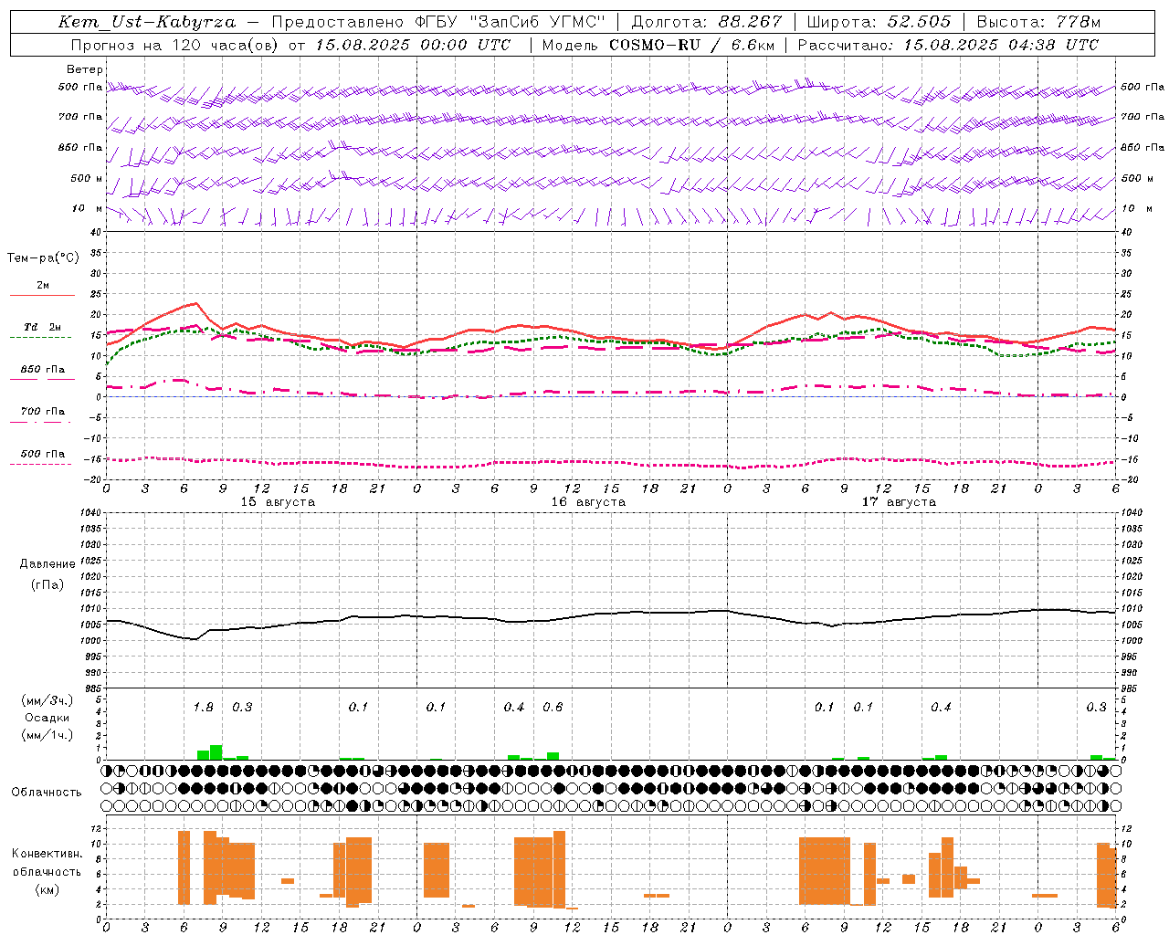Select the Td 2м dew point legend entry
This screenshot has height=935, width=1169.
pyautogui.click(x=42, y=327)
